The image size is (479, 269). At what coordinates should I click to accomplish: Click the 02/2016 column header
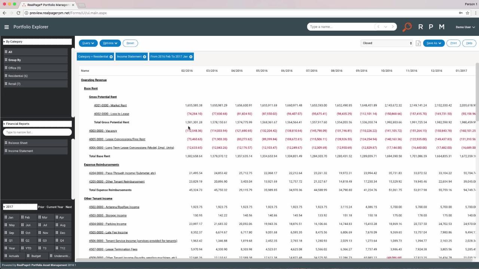point(187,71)
